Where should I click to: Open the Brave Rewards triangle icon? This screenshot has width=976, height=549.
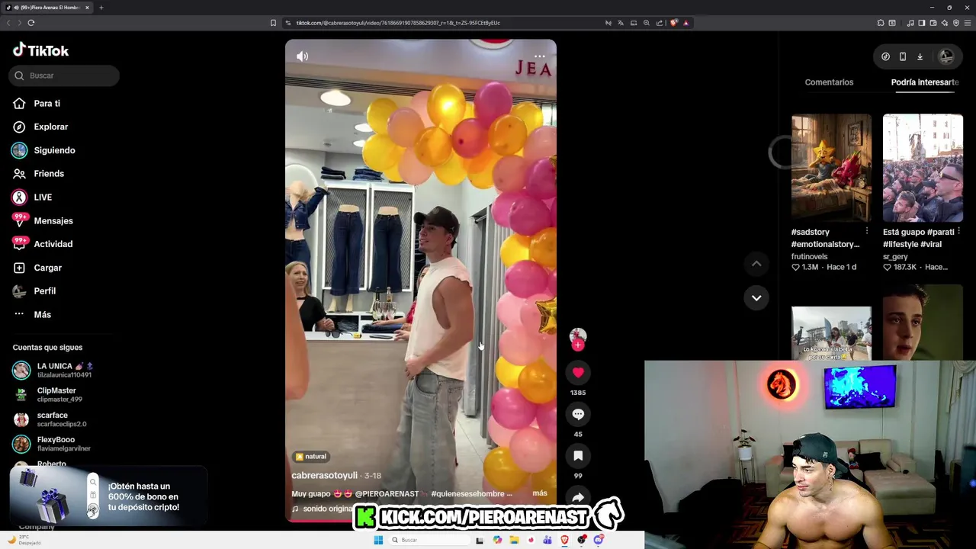coord(686,23)
